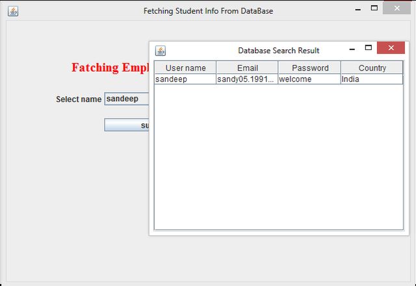This screenshot has width=416, height=286.
Task: Click Java icon in Fetching Student Info window
Action: coord(13,11)
